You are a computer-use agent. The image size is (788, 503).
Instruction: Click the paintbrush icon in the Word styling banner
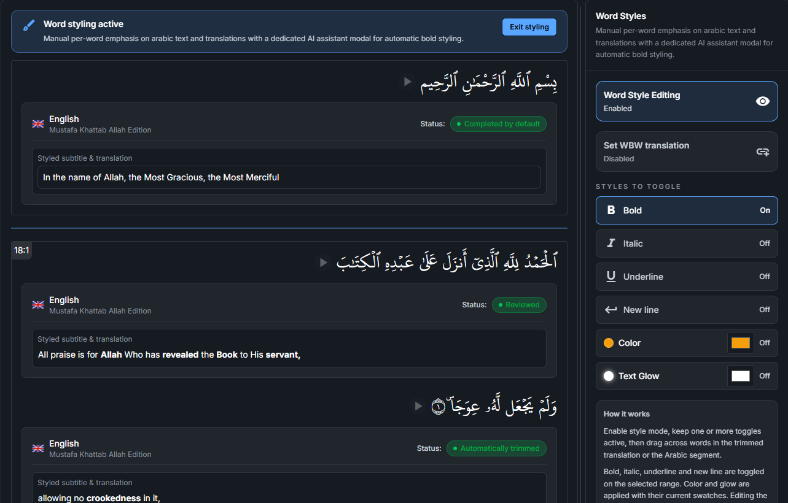(x=29, y=25)
